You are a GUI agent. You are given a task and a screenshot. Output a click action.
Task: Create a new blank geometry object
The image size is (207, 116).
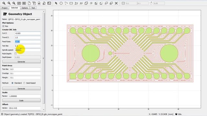click(29, 3)
